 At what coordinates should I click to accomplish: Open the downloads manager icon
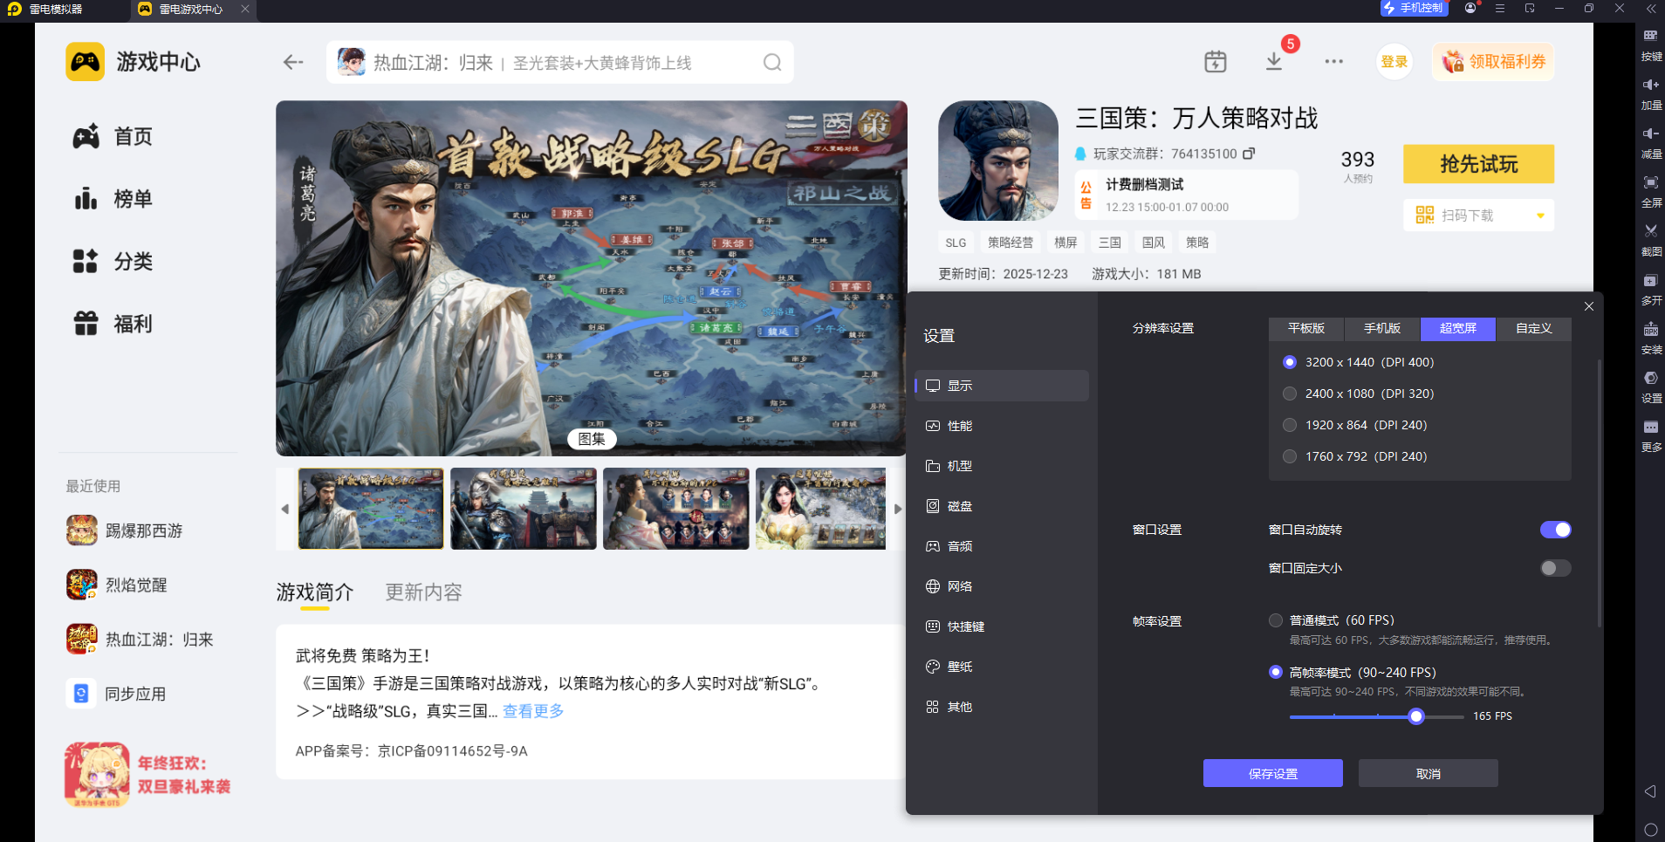1274,61
